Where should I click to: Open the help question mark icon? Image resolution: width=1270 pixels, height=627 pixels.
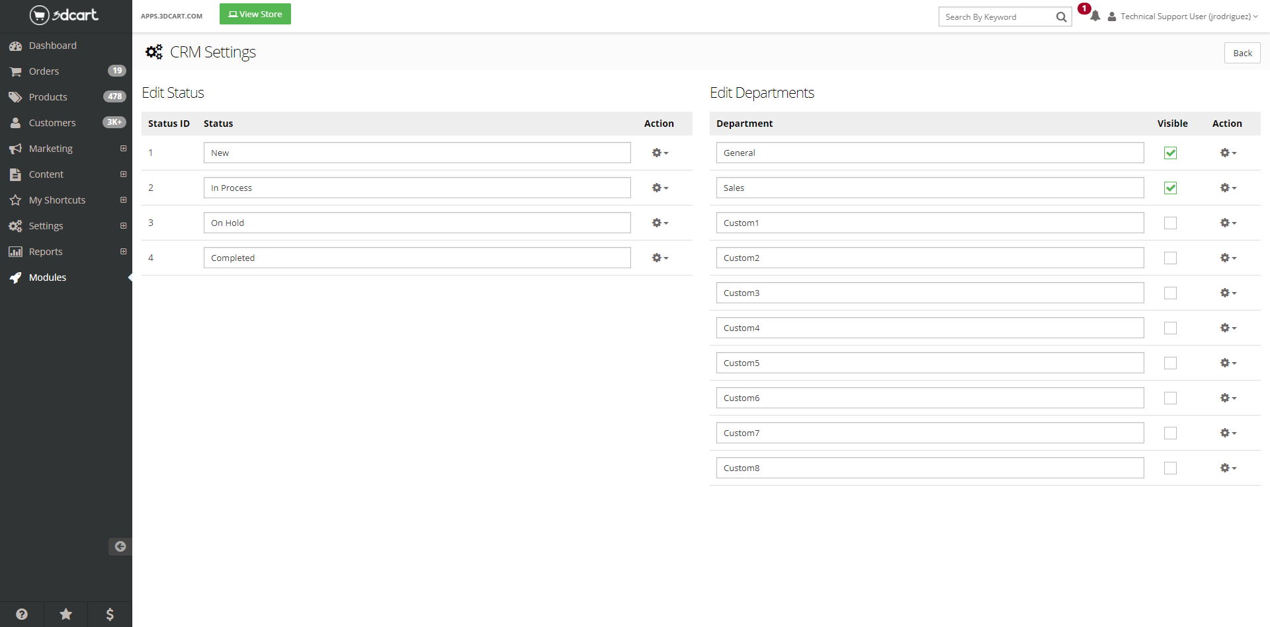22,614
